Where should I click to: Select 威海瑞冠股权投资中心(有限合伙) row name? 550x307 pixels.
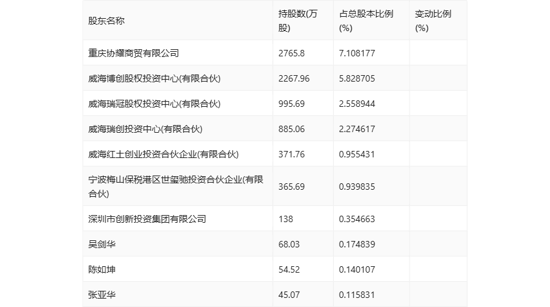pos(155,104)
